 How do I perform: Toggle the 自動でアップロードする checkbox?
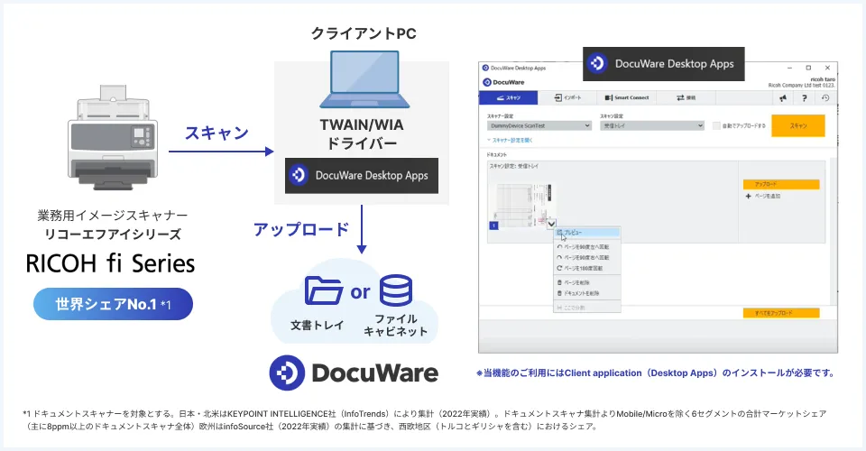pyautogui.click(x=716, y=126)
